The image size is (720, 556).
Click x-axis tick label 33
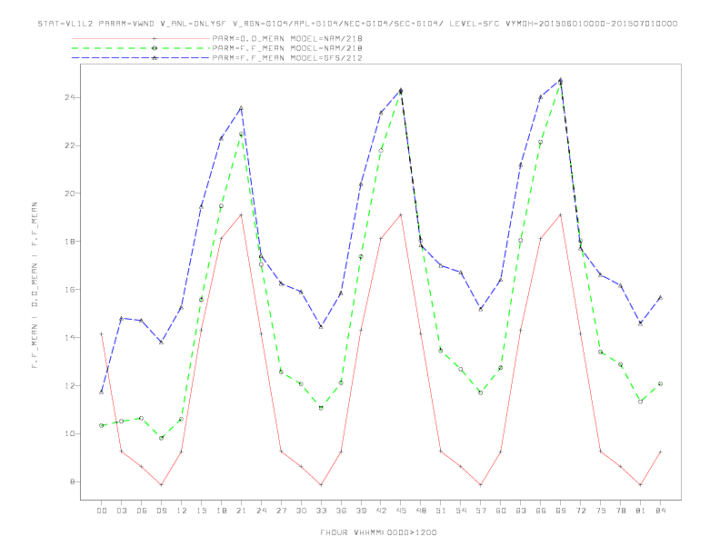click(321, 511)
